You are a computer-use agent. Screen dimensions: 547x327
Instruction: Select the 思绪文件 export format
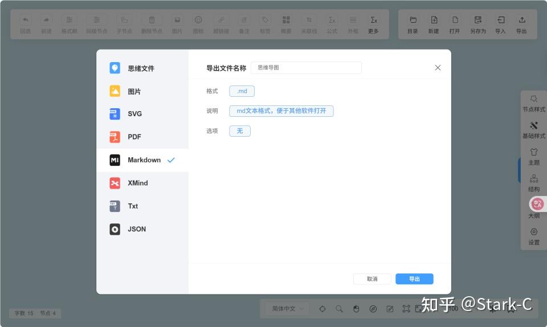(140, 68)
